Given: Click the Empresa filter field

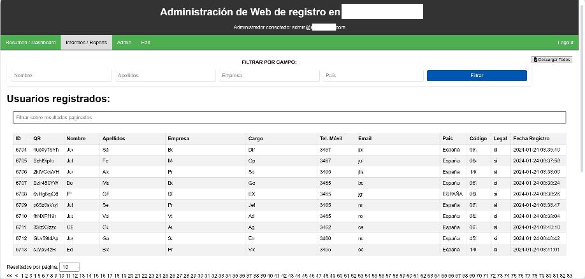Looking at the screenshot, I should pos(269,75).
